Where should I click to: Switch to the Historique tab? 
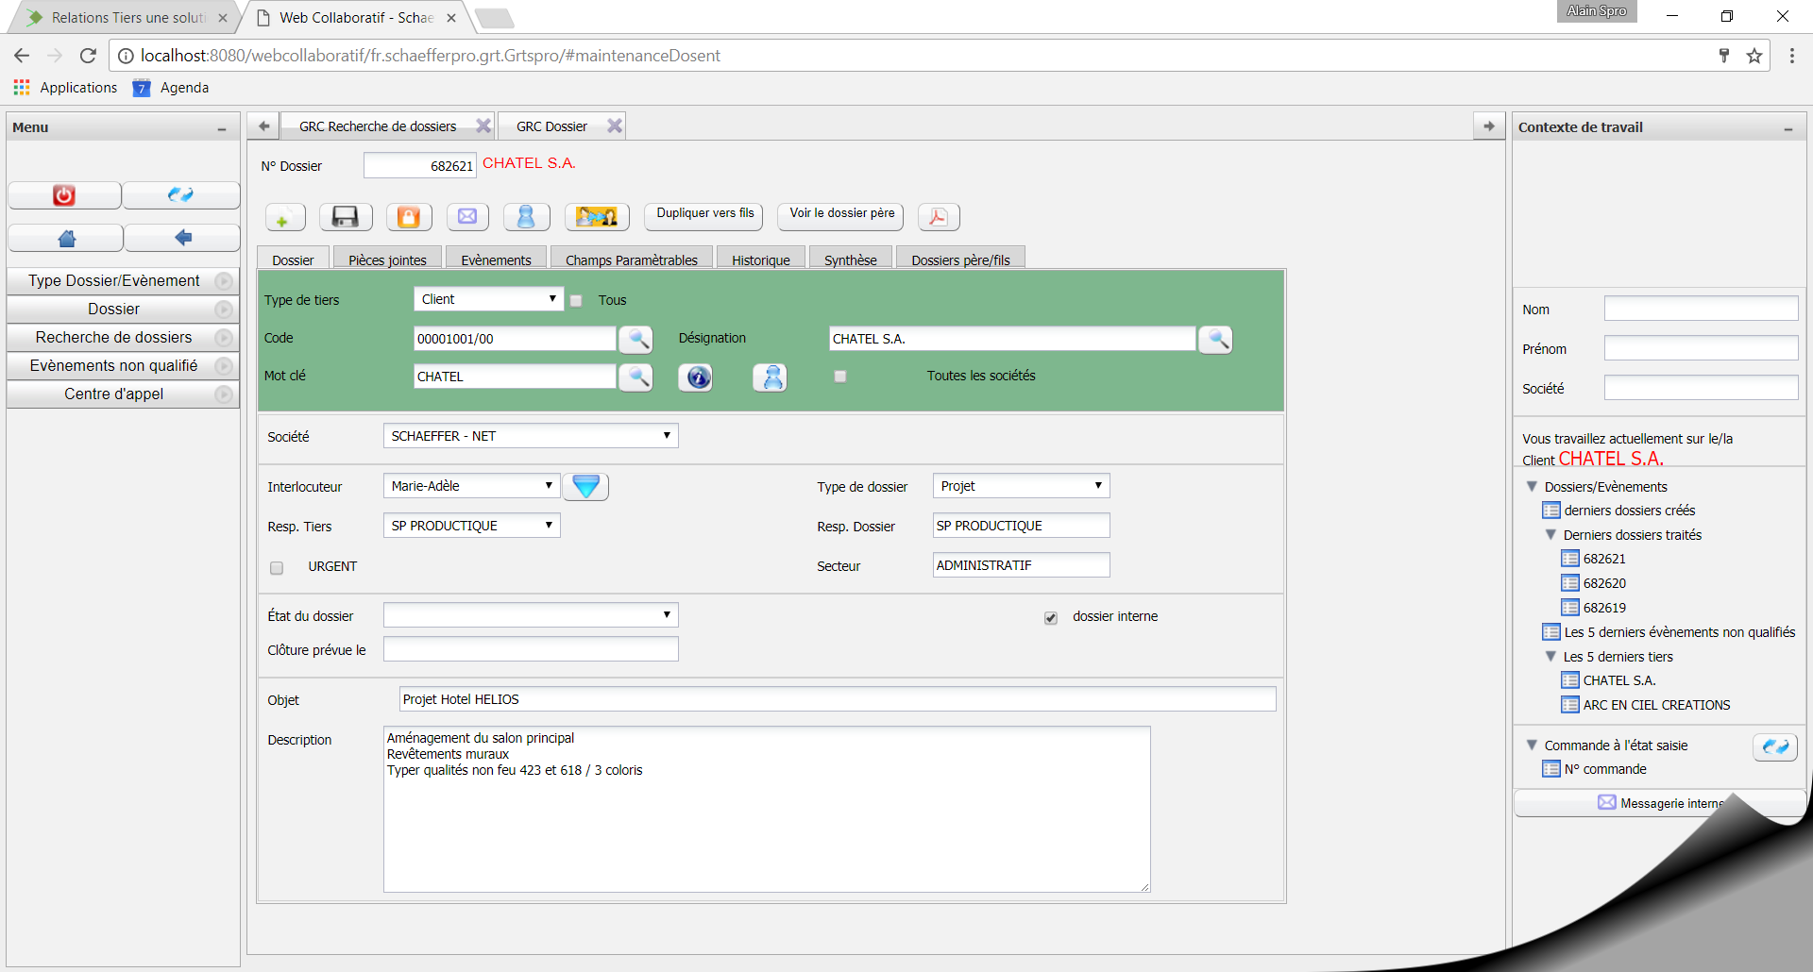coord(761,260)
